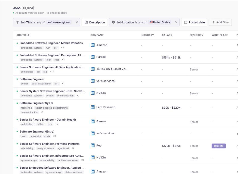Click the 'typescript' tag
Viewport: 238px width, 174px height.
click(x=35, y=136)
